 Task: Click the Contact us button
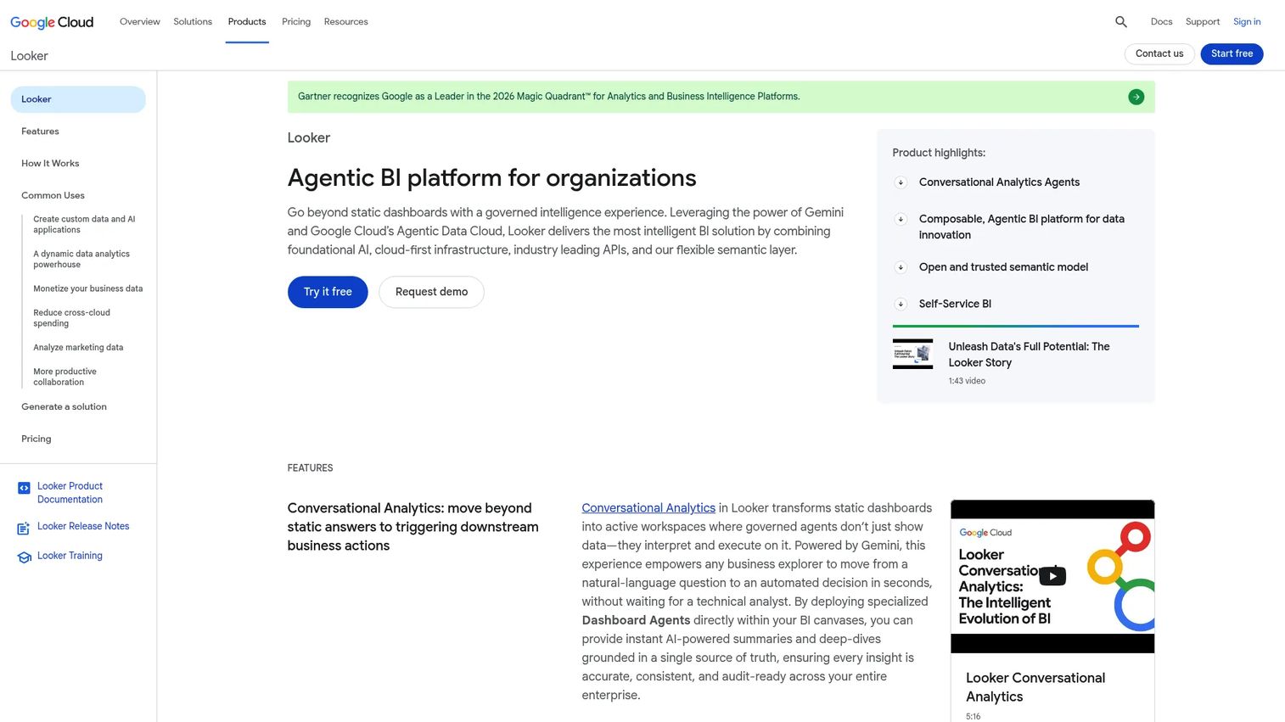(1159, 53)
